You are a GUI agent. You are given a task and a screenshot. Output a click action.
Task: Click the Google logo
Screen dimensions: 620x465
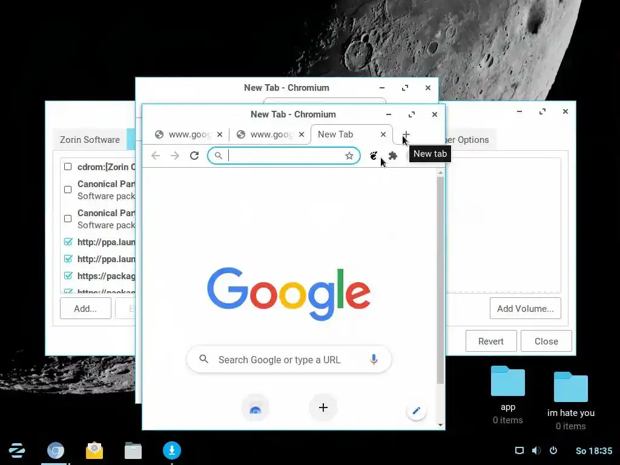point(289,294)
